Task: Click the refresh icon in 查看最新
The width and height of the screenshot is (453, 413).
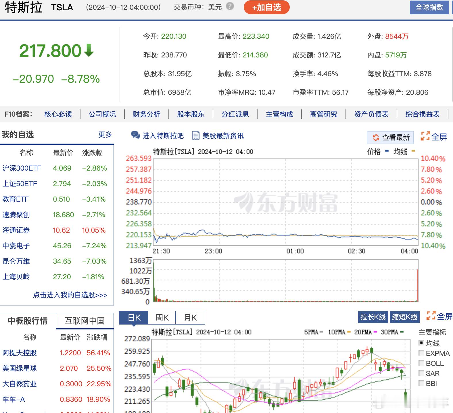Action: point(376,138)
